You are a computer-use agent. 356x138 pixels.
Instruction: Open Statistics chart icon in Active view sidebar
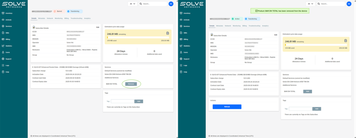pos(181,46)
